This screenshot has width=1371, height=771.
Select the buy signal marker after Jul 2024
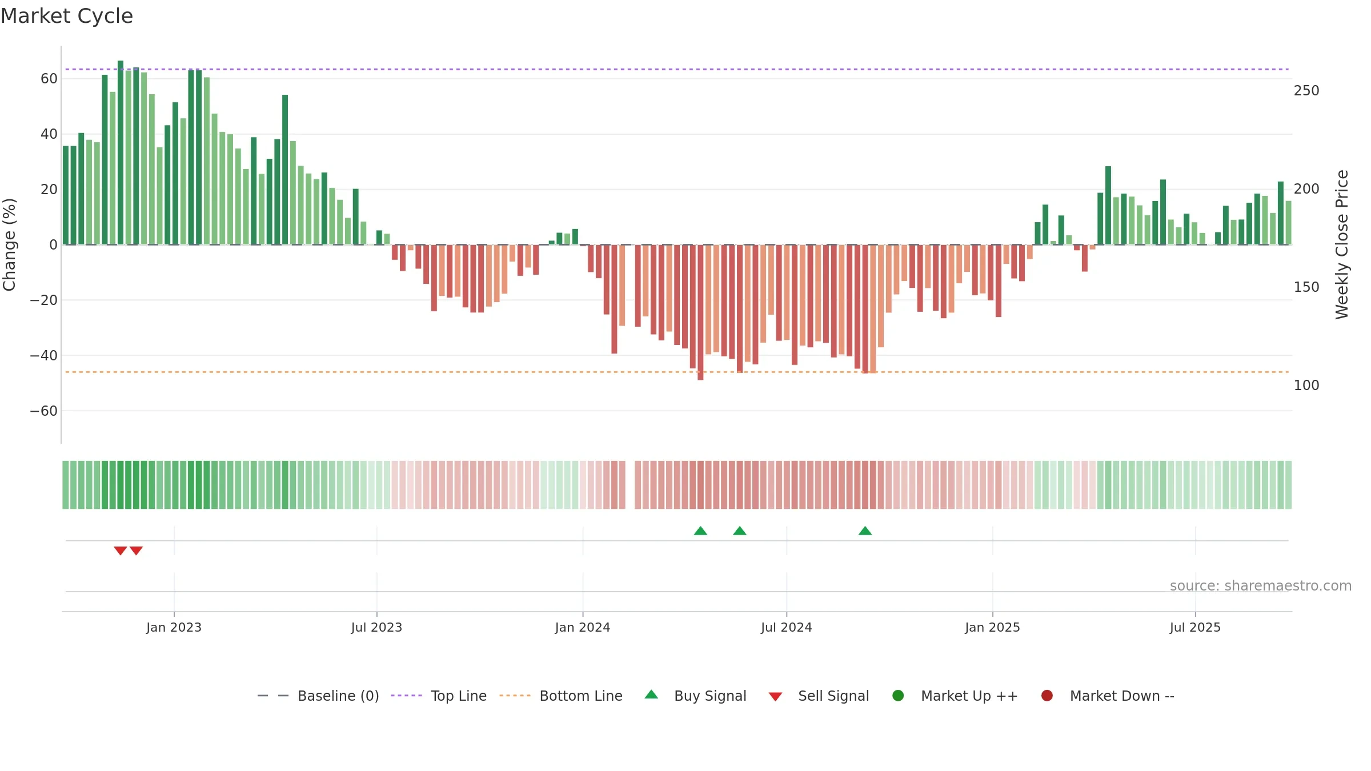pos(865,531)
